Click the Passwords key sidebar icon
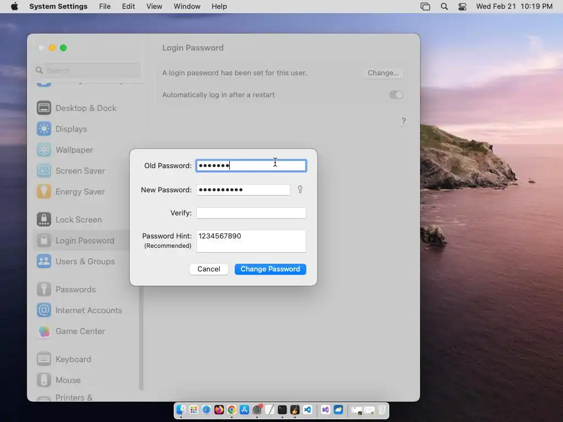The height and width of the screenshot is (422, 563). click(44, 289)
